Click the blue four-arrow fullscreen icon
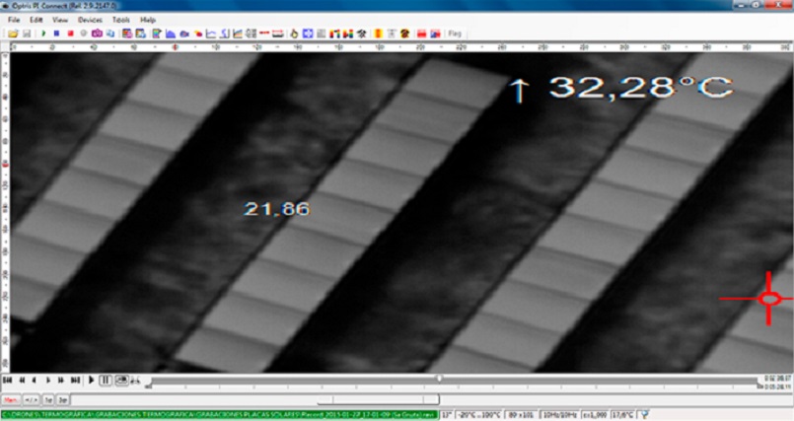The image size is (794, 421). click(x=308, y=34)
